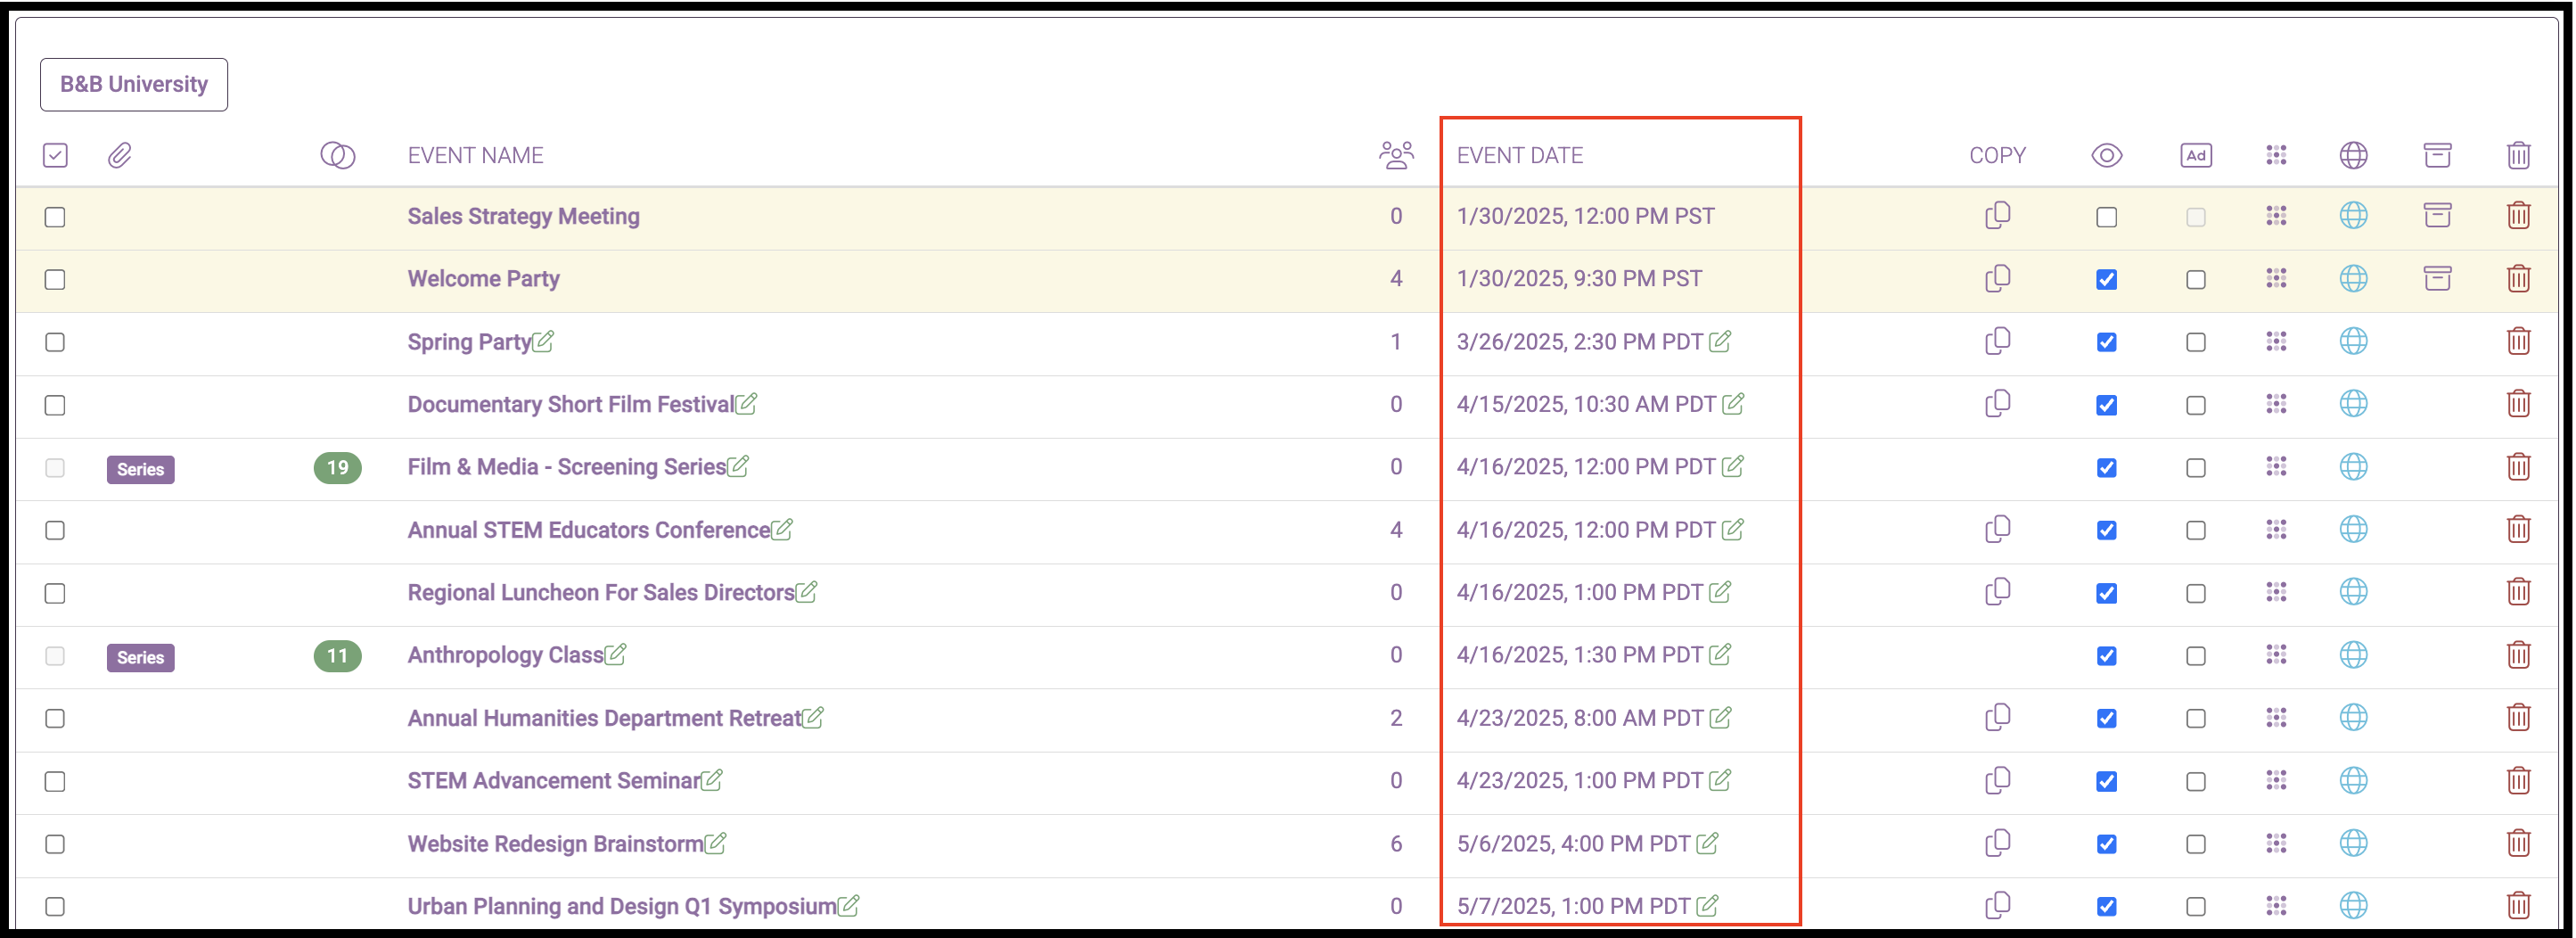Select the Website Redesign Brainstorm row checkbox
2576x938 pixels.
point(55,845)
